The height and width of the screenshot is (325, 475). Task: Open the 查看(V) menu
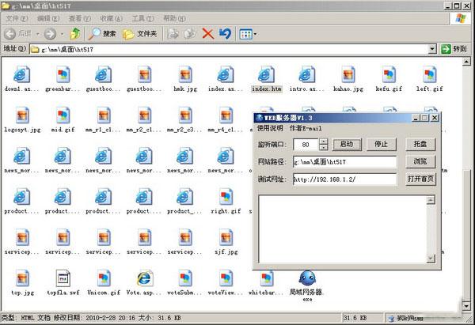80,18
